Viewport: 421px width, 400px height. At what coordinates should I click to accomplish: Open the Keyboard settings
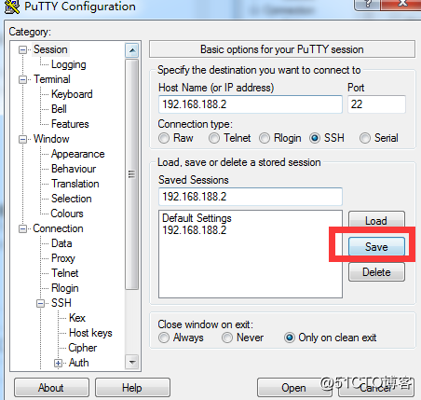pos(72,94)
